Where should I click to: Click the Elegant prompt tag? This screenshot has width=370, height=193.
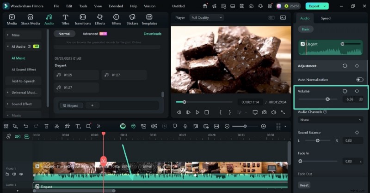click(70, 105)
